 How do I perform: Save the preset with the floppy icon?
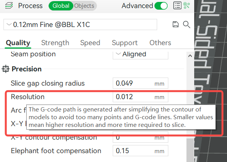[176, 24]
